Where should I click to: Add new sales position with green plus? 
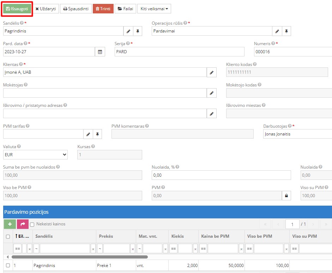[x=10, y=224]
